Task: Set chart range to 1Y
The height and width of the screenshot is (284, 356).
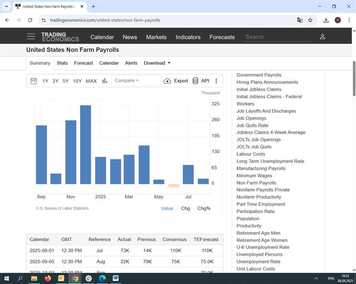Action: pyautogui.click(x=45, y=81)
